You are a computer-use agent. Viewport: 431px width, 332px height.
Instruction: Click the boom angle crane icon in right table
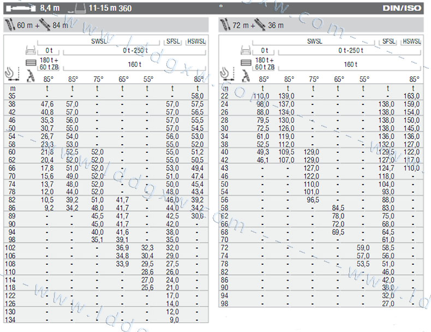(x=246, y=76)
